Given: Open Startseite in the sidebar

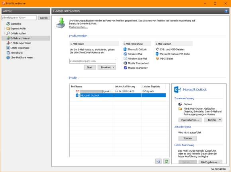Looking at the screenshot, I should (x=16, y=24).
